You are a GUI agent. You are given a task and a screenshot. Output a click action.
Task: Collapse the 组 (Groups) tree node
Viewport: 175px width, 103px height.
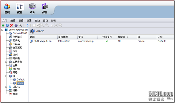point(6,76)
